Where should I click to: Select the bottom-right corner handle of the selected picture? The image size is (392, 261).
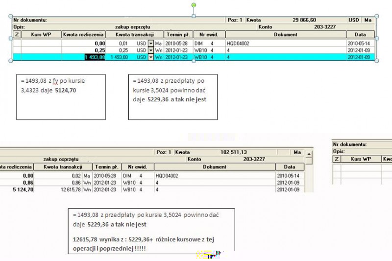click(x=377, y=61)
